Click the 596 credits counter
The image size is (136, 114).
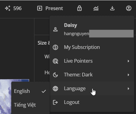pos(17,8)
